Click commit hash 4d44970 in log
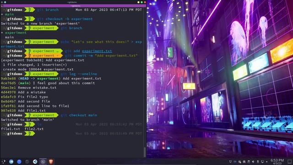 coord(8,92)
